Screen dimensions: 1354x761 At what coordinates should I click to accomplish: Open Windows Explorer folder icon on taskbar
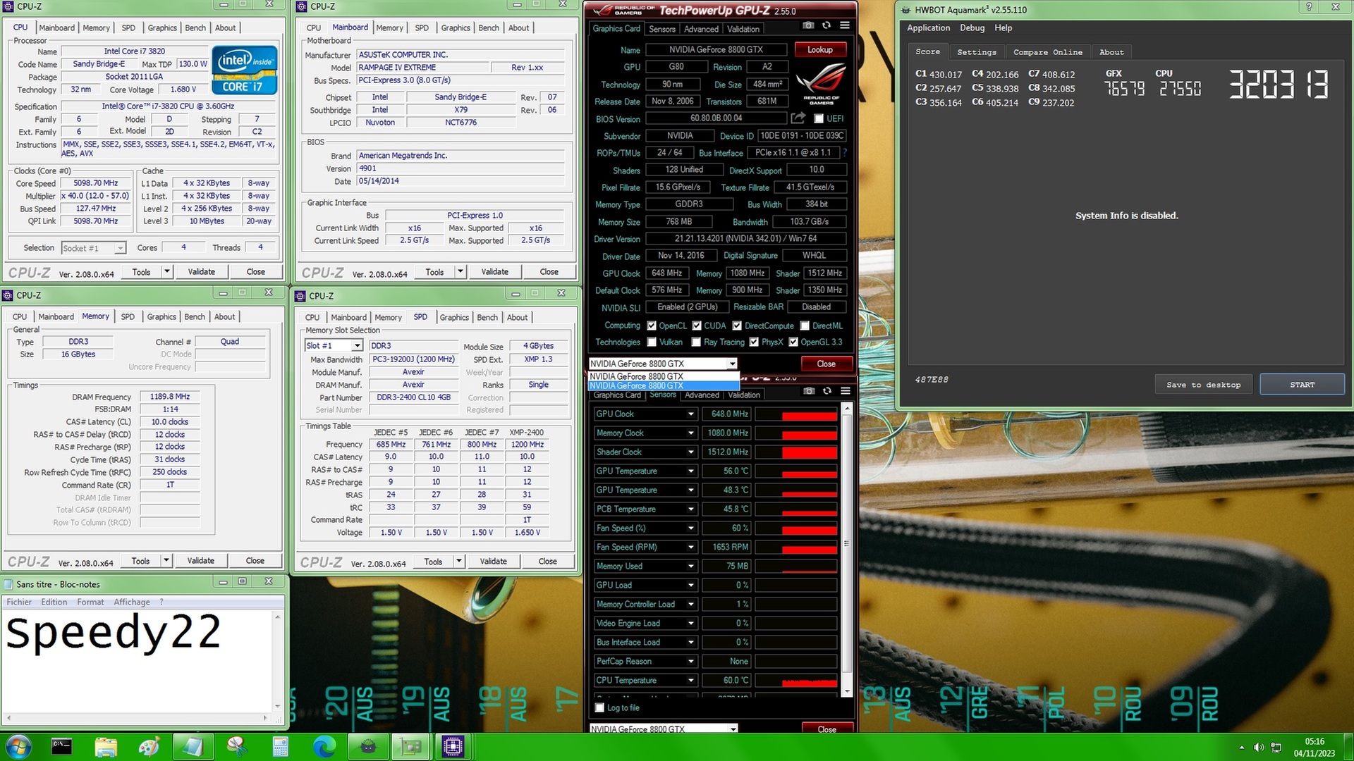[106, 746]
